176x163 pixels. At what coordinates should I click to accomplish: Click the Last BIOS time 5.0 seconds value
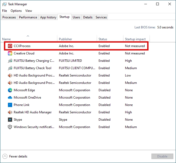165,27
